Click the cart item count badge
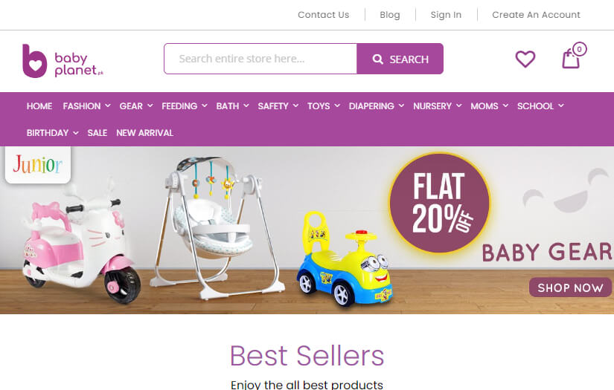 click(x=579, y=49)
